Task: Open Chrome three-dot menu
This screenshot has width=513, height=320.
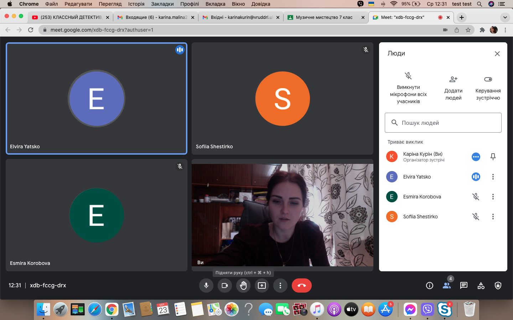Action: (505, 30)
